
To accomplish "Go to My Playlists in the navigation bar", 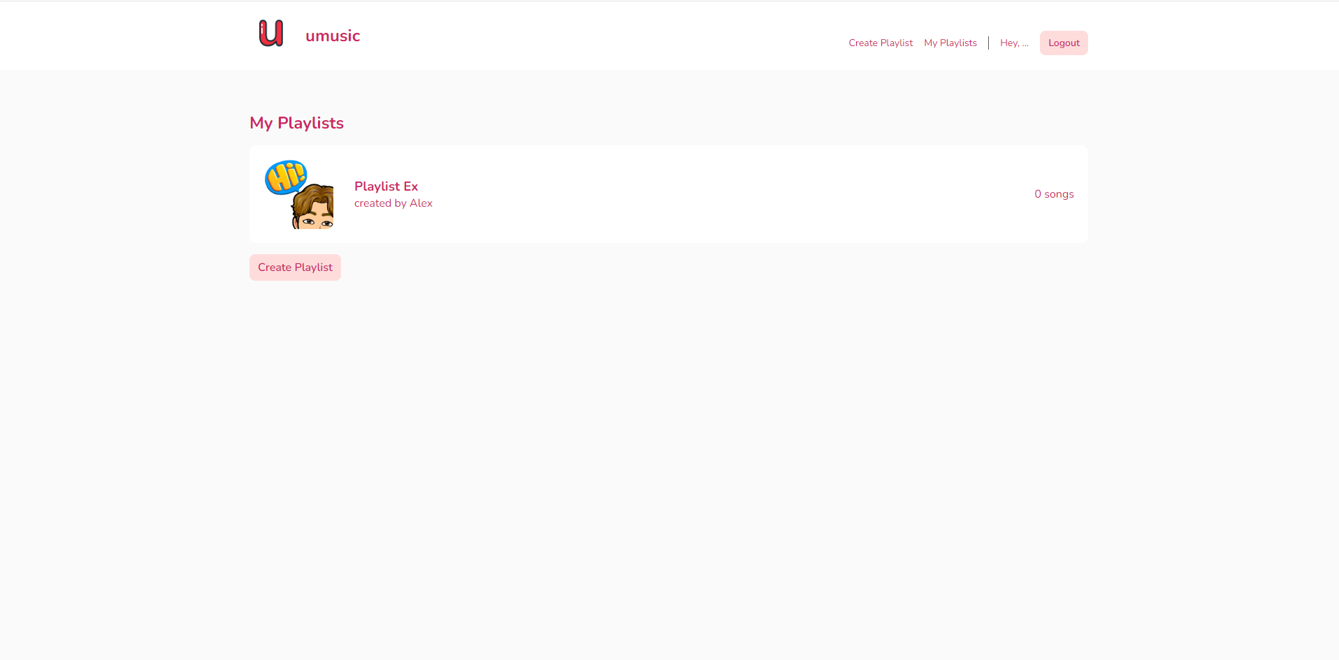I will 950,43.
